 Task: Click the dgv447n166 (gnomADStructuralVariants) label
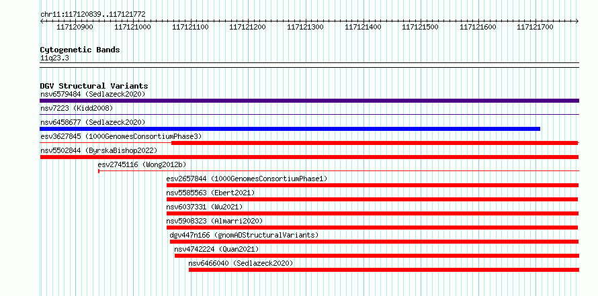(244, 235)
